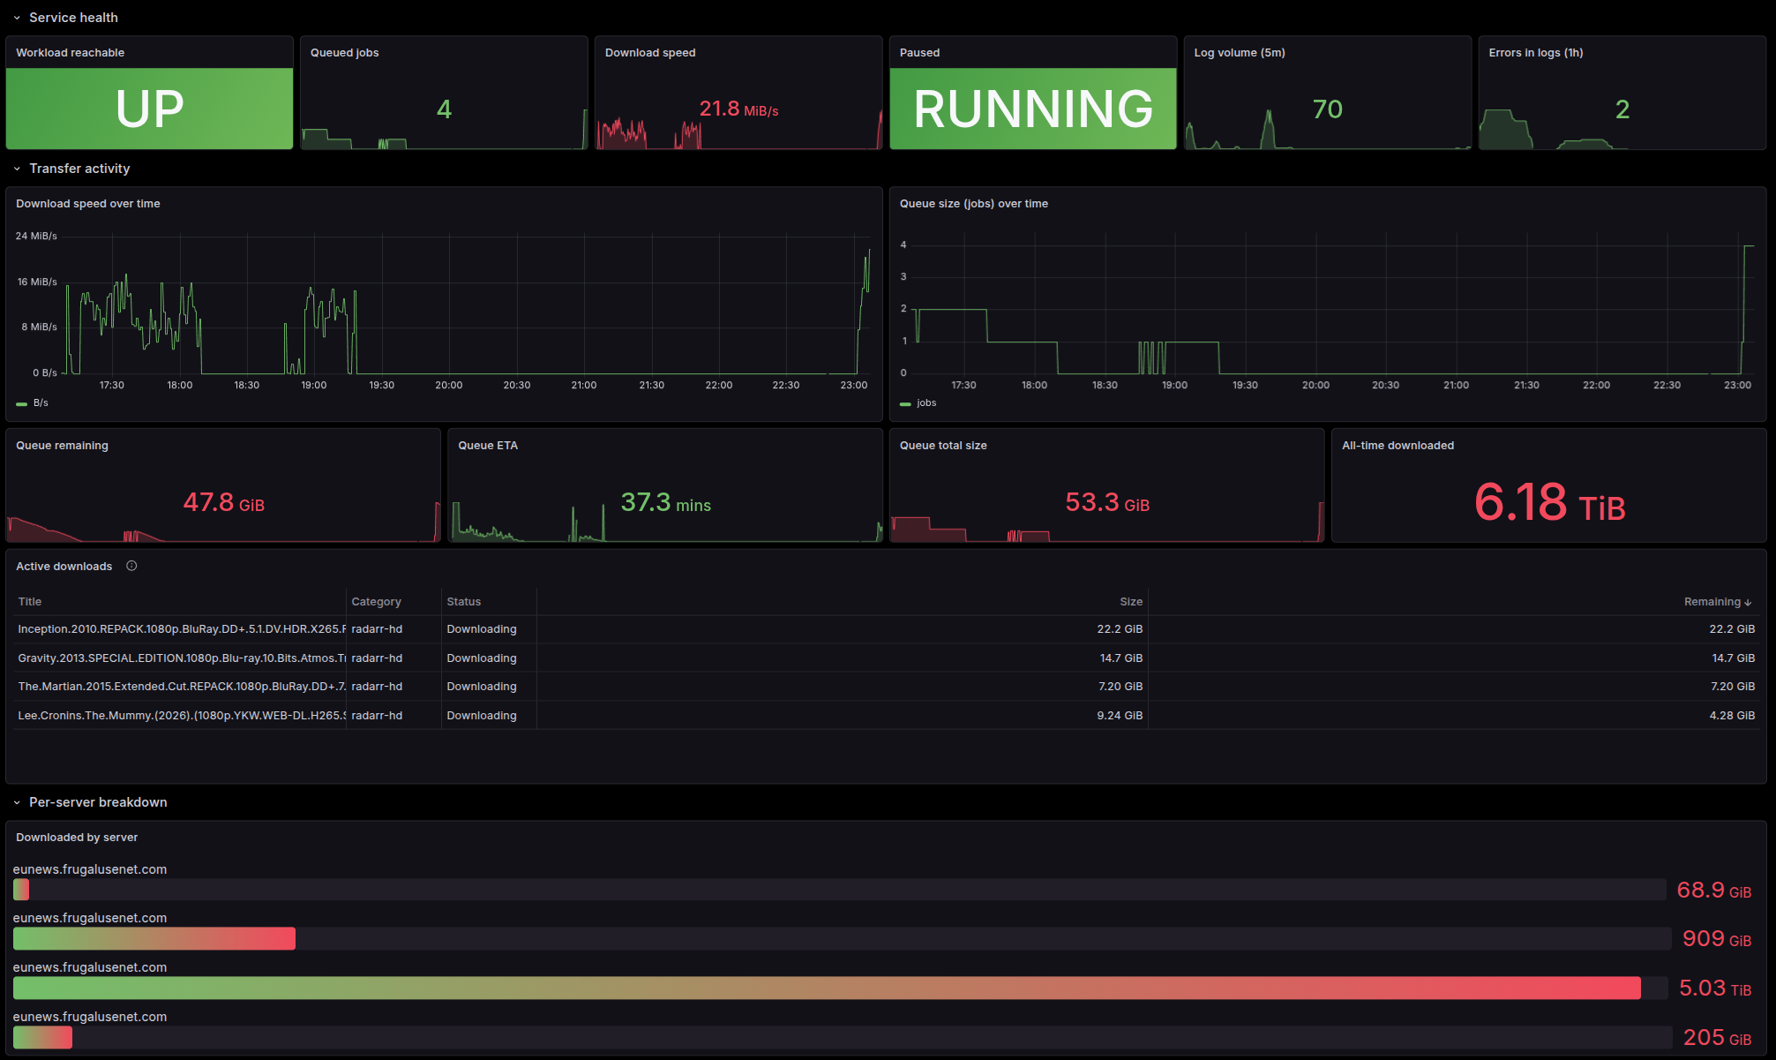The image size is (1776, 1060).
Task: Collapse the Service health row chevron
Action: pyautogui.click(x=17, y=18)
